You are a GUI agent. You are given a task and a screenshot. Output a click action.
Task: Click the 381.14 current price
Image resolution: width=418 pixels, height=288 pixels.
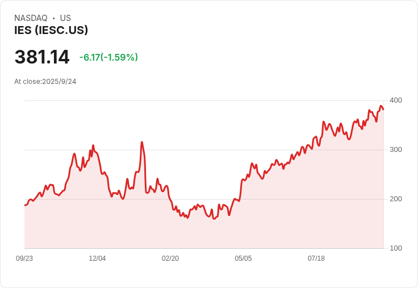click(x=42, y=57)
